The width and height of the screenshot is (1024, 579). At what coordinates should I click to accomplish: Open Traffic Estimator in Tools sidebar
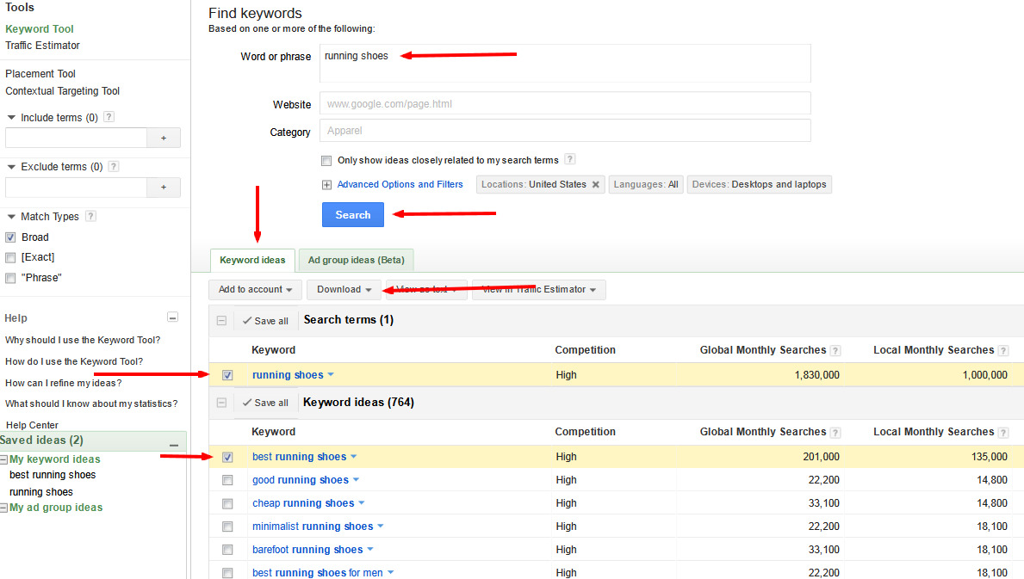tap(42, 46)
